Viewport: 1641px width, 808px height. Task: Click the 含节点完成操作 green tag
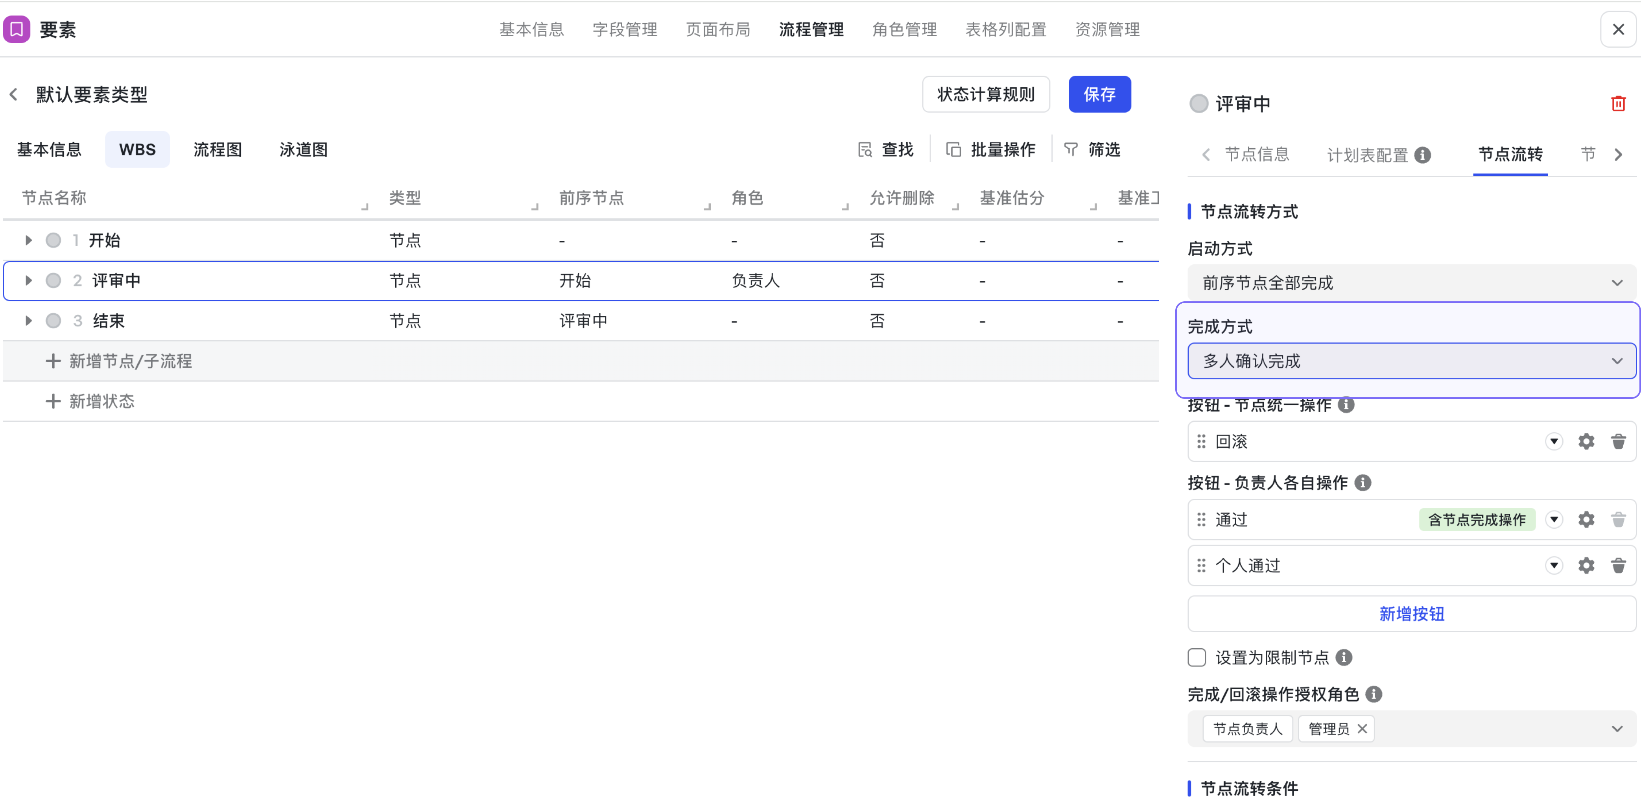click(1477, 520)
